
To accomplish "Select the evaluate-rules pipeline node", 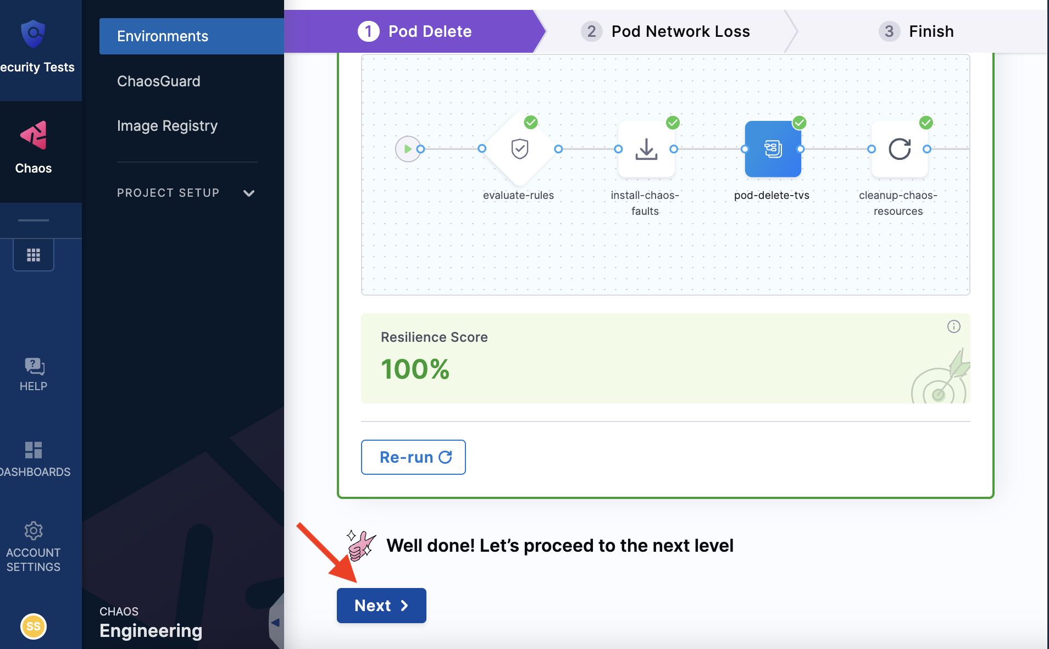I will [520, 149].
